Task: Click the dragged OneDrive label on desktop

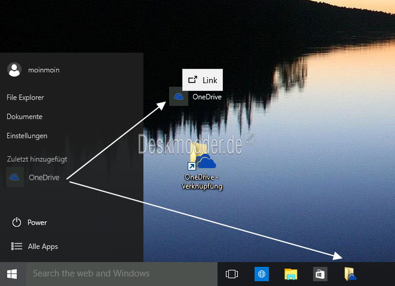Action: point(207,97)
